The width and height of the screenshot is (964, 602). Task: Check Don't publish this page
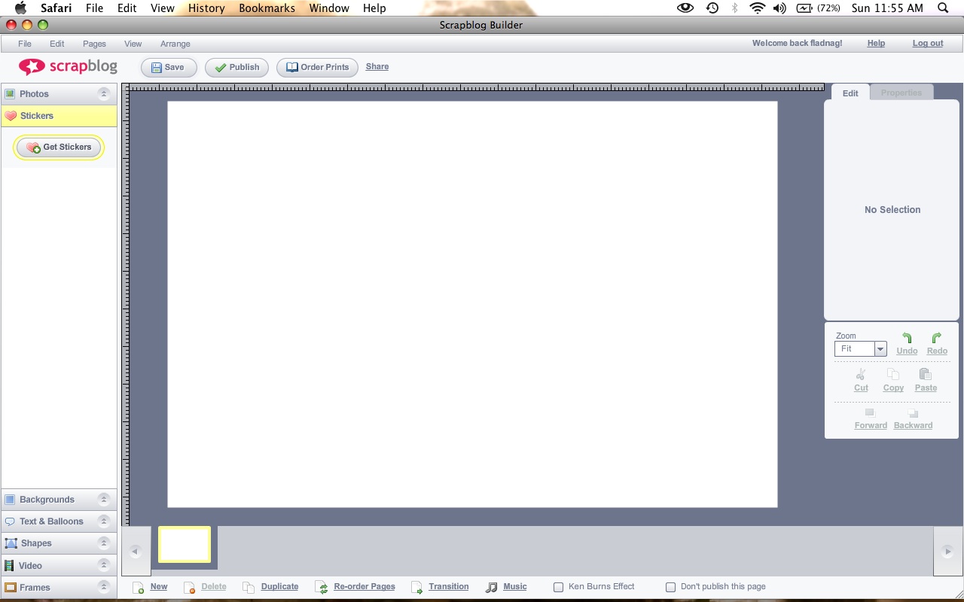670,587
